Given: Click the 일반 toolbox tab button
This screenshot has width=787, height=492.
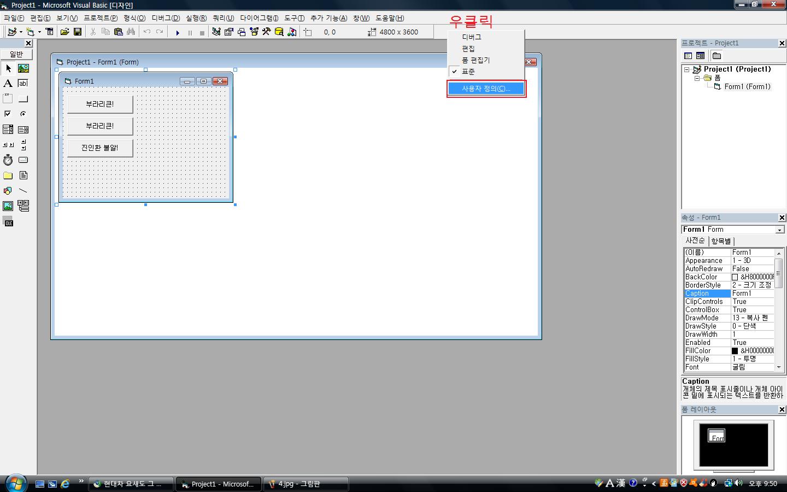Looking at the screenshot, I should point(16,54).
